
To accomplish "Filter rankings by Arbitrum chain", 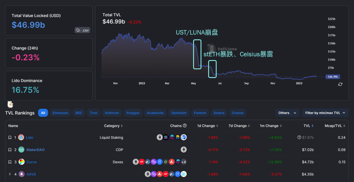I will [112, 113].
